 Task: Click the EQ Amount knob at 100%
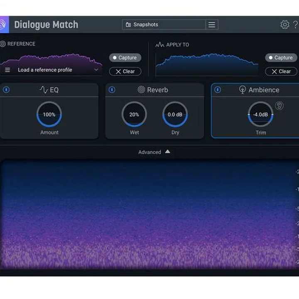(x=49, y=115)
